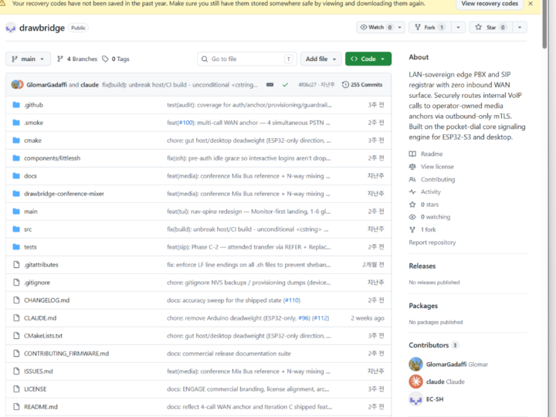The height and width of the screenshot is (417, 556).
Task: Open View license link
Action: 437,167
